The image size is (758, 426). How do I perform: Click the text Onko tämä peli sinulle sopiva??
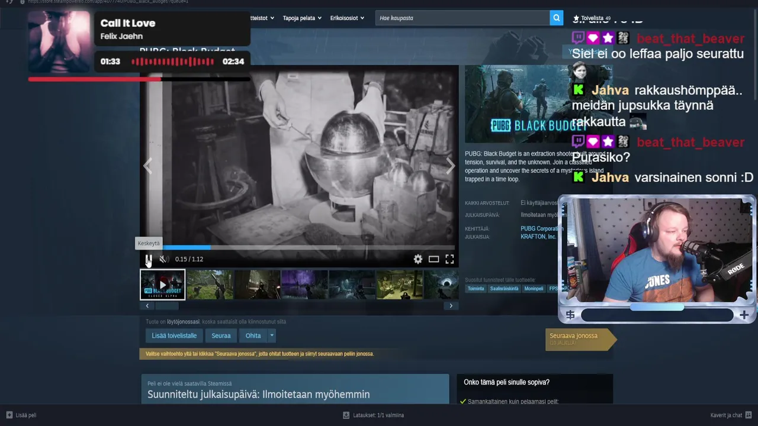[x=507, y=382]
